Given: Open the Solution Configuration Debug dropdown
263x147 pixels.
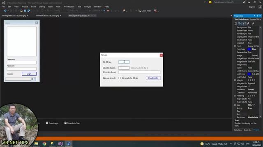Looking at the screenshot, I should click(x=61, y=11).
